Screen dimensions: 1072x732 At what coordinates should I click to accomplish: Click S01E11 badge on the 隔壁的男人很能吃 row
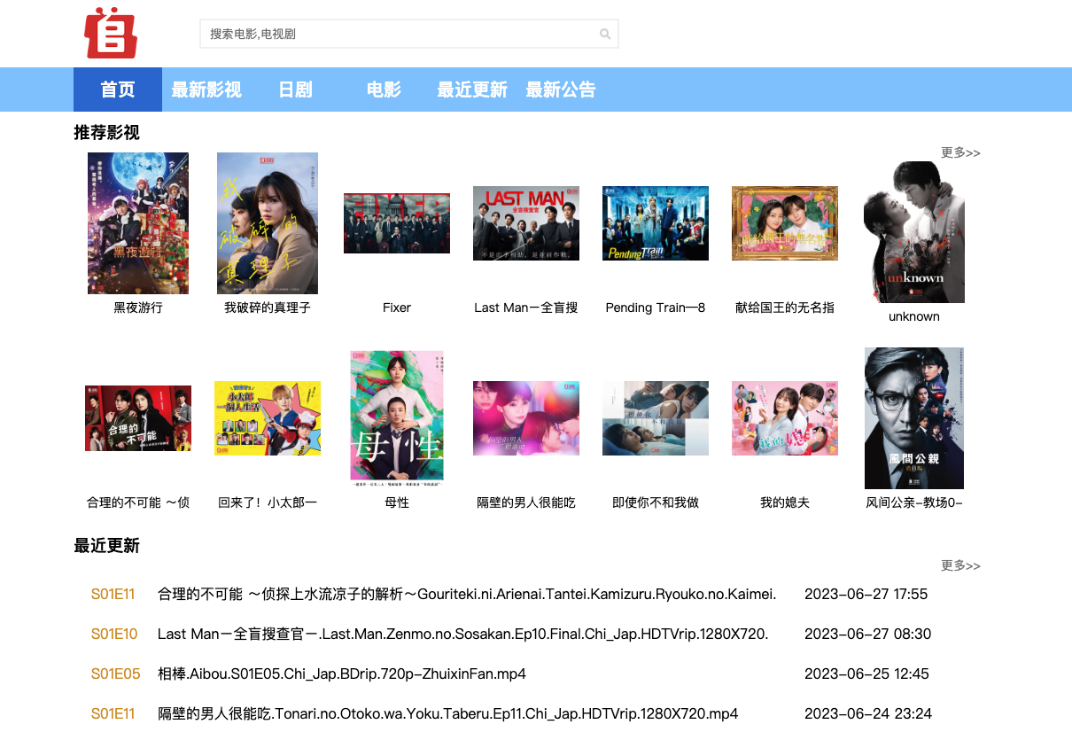coord(113,713)
